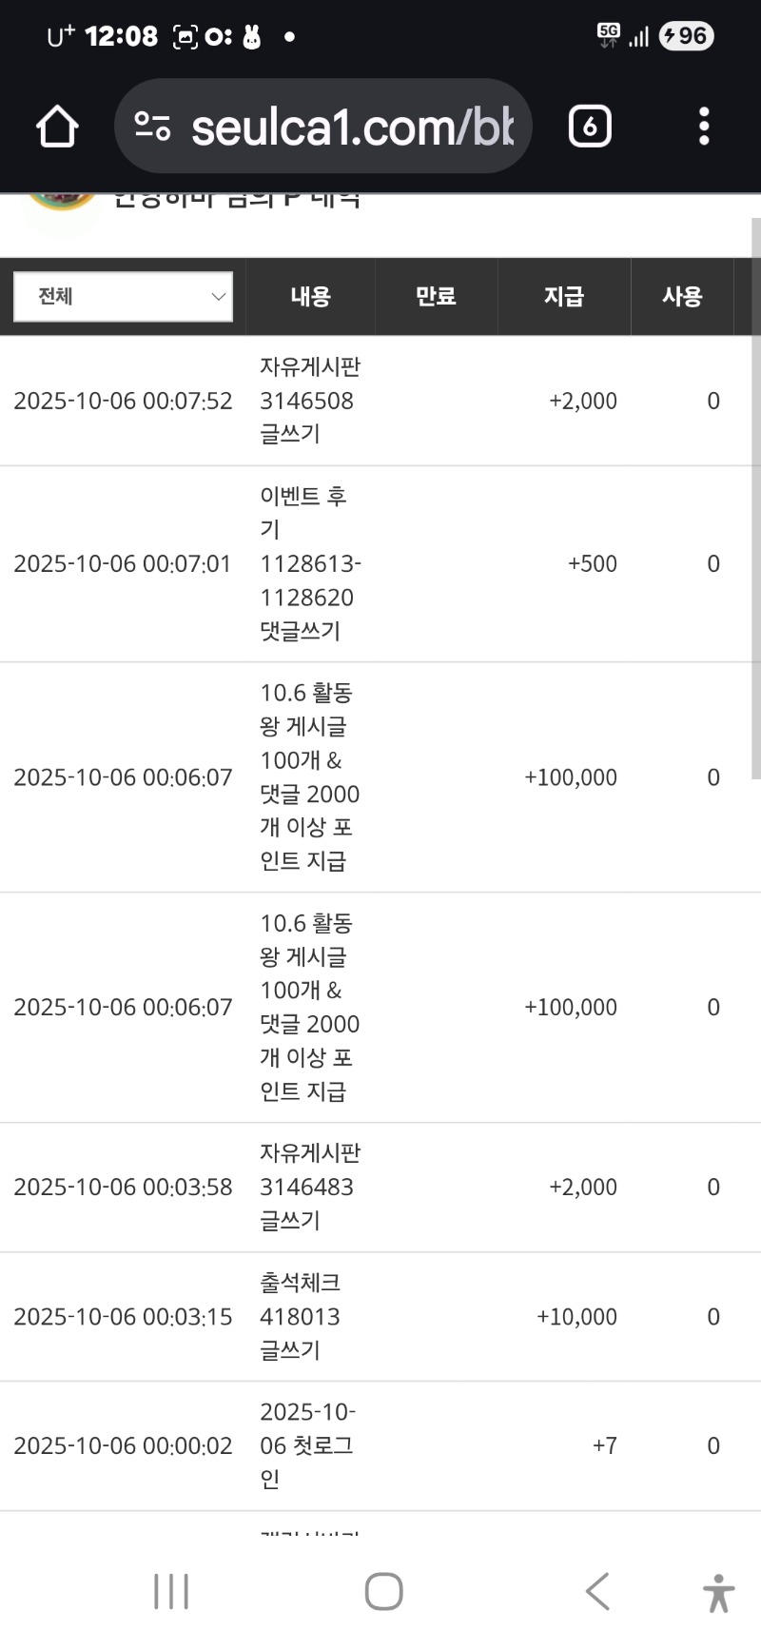This screenshot has height=1650, width=761.
Task: Open the 자유게시판 3146508 글쓰기 entry
Action: (x=310, y=401)
